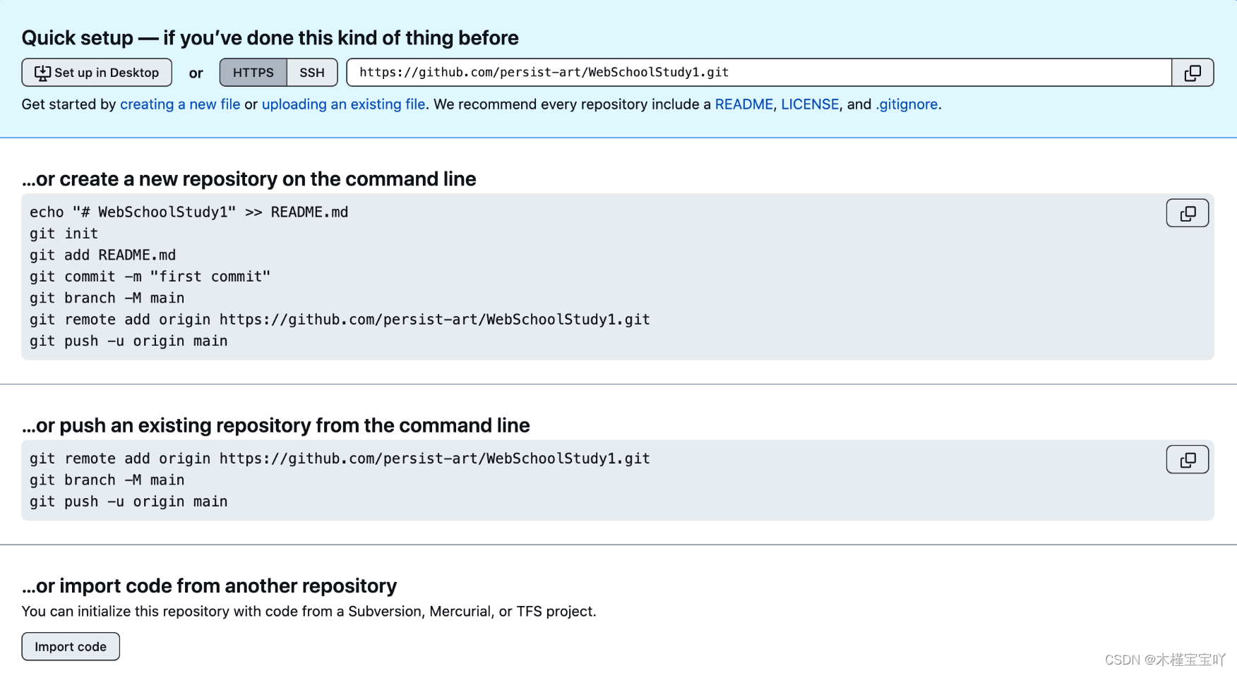This screenshot has width=1237, height=673.
Task: Click the echo README.md command line
Action: point(189,212)
